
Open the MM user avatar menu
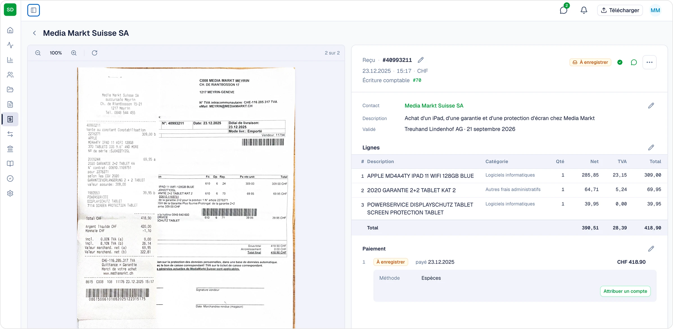click(x=655, y=10)
